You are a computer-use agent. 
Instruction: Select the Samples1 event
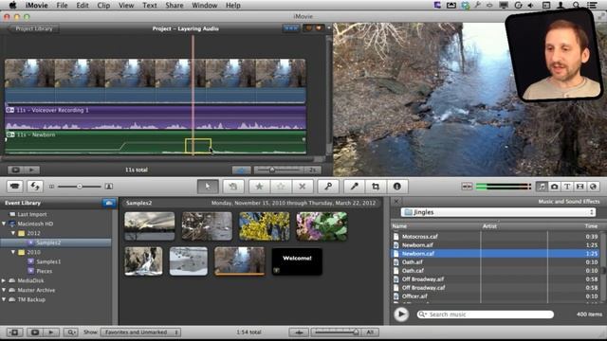[48, 261]
